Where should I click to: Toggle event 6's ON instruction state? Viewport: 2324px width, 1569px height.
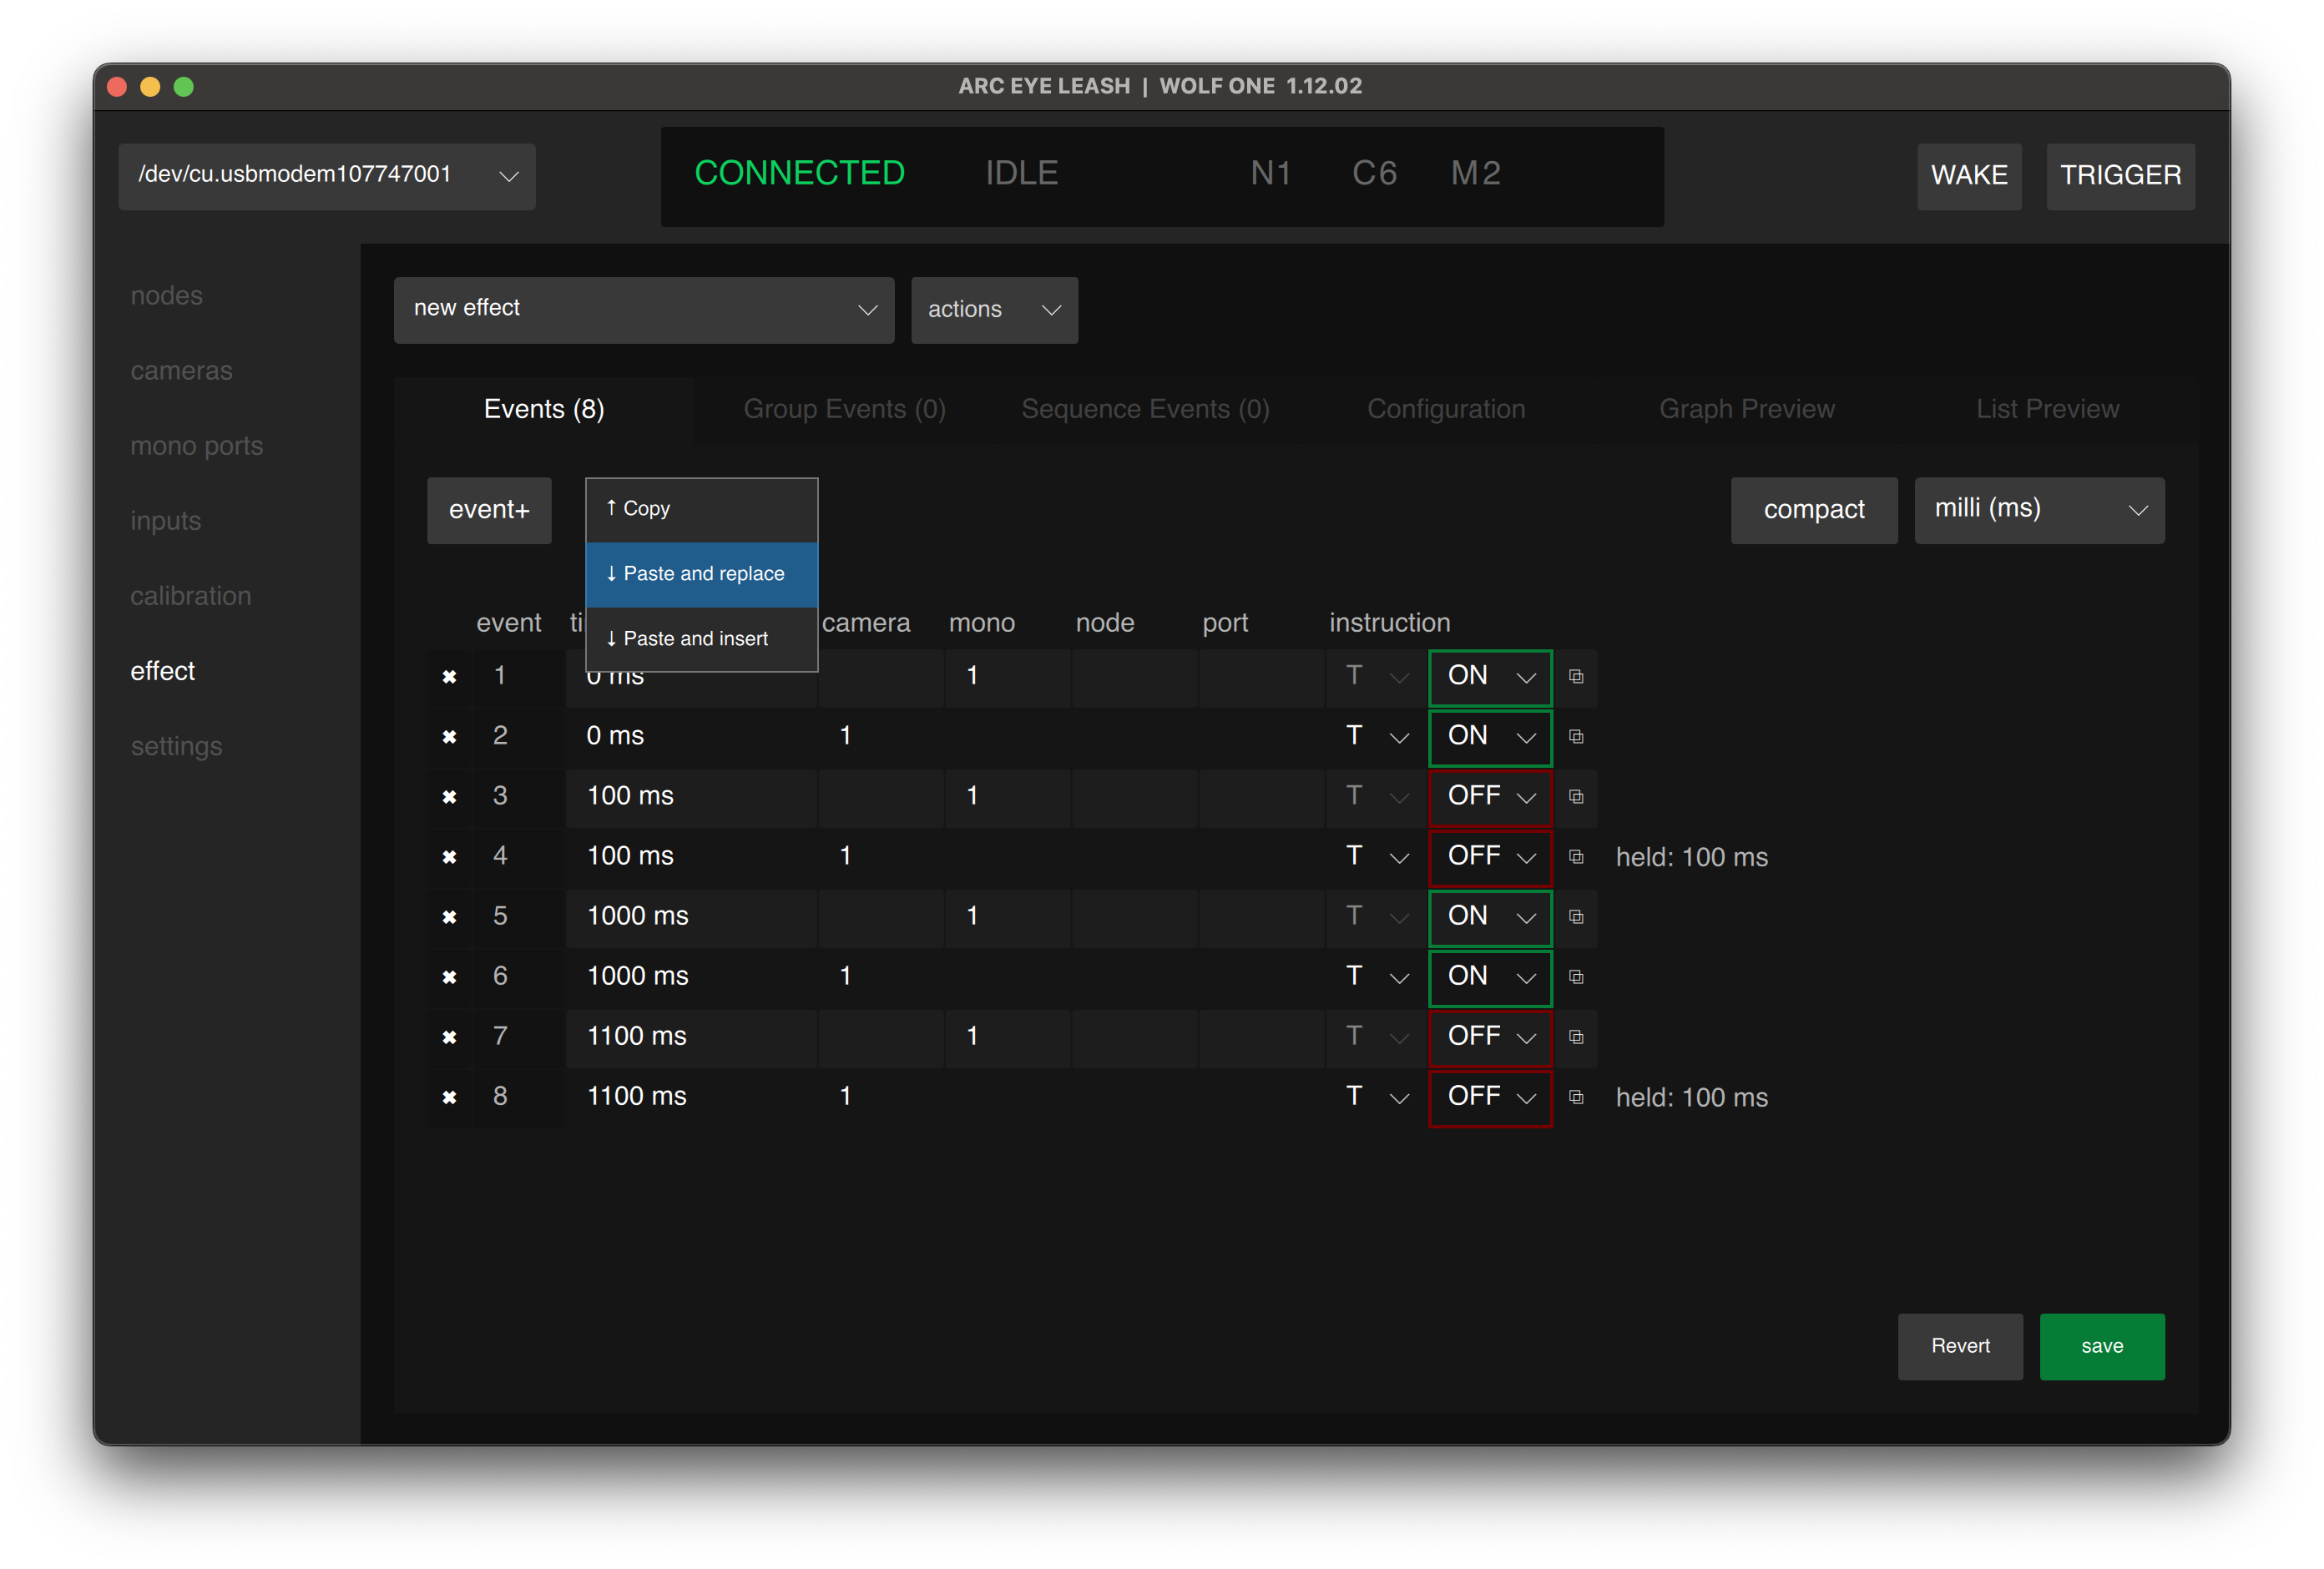[1489, 977]
